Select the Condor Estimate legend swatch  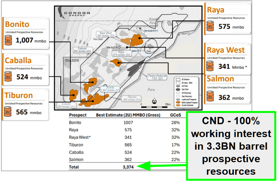[178, 105]
